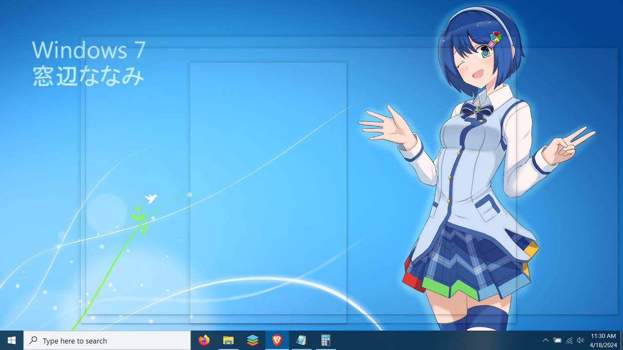
Task: Click Show Desktop at the taskbar's far right
Action: [x=622, y=340]
